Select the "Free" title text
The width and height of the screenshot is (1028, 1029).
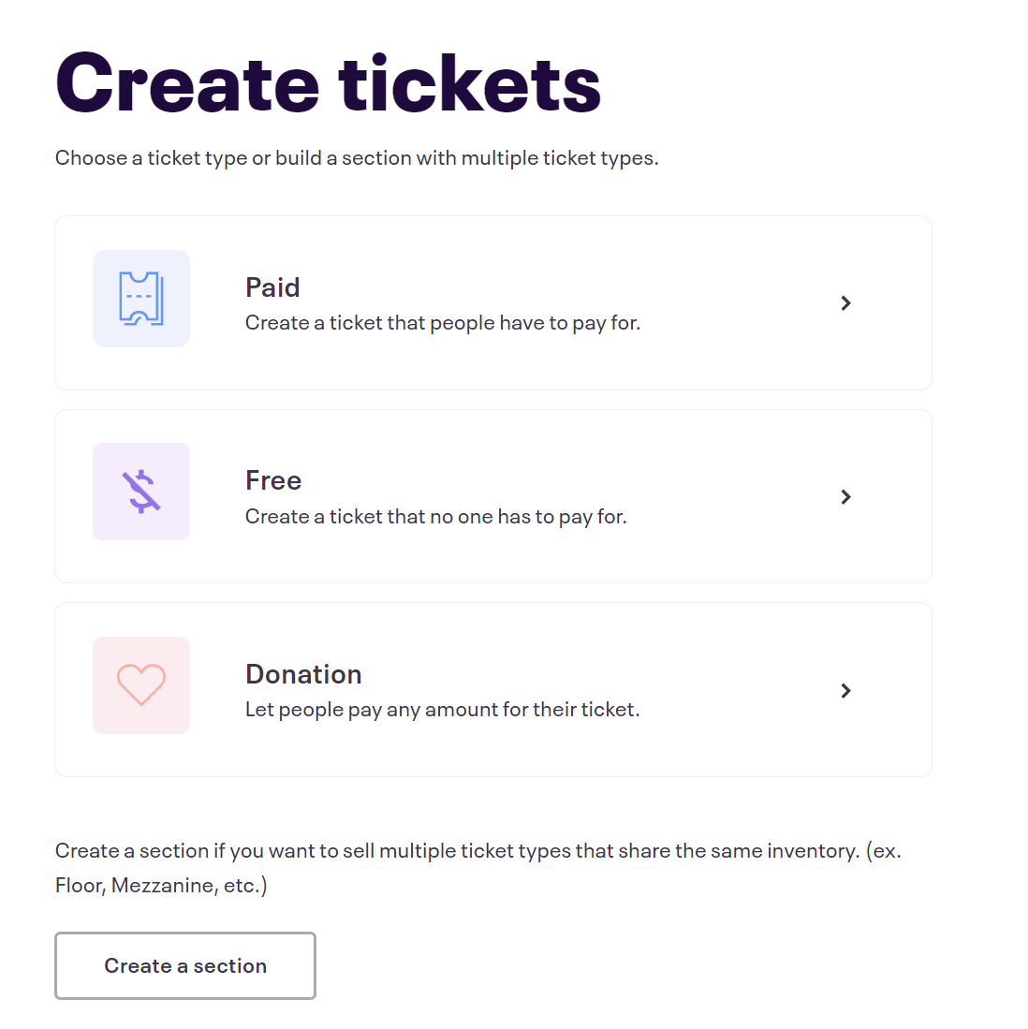point(273,480)
